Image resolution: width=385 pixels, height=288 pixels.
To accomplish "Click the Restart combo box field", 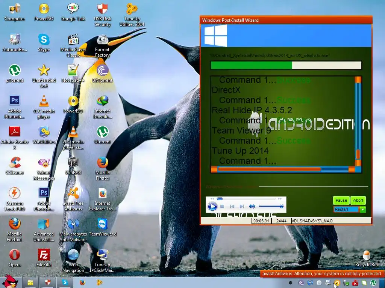I will [x=346, y=209].
